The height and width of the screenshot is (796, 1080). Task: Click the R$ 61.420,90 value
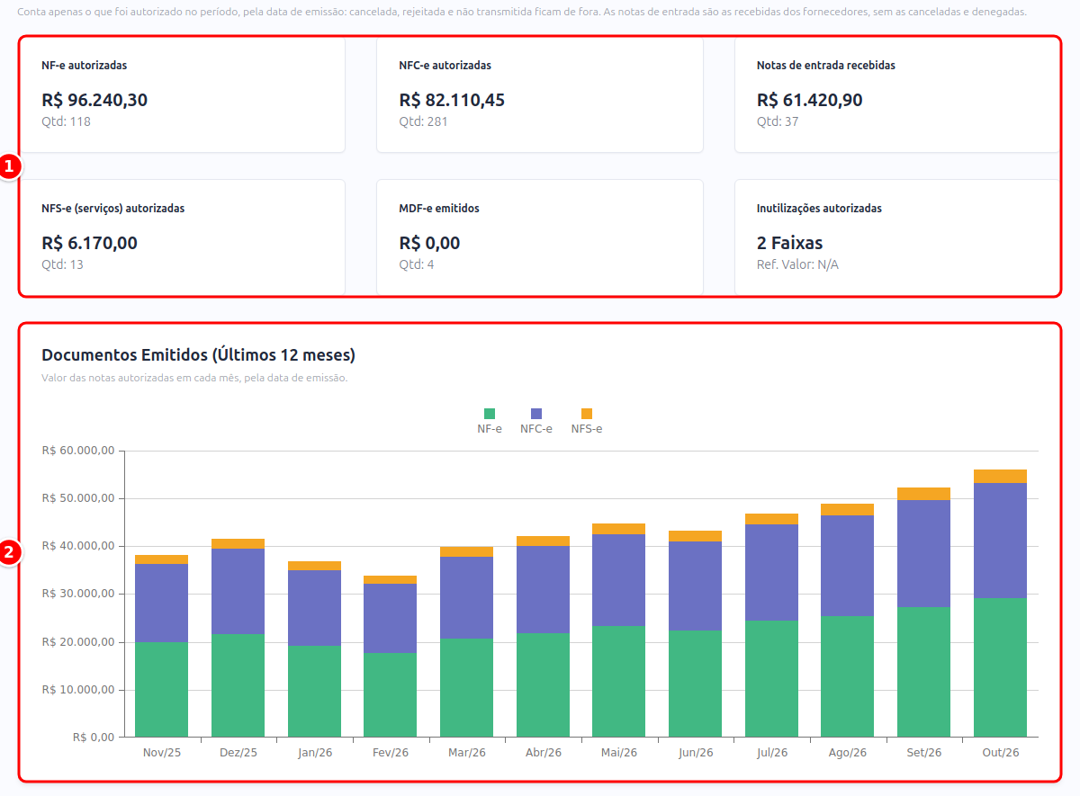pos(809,100)
